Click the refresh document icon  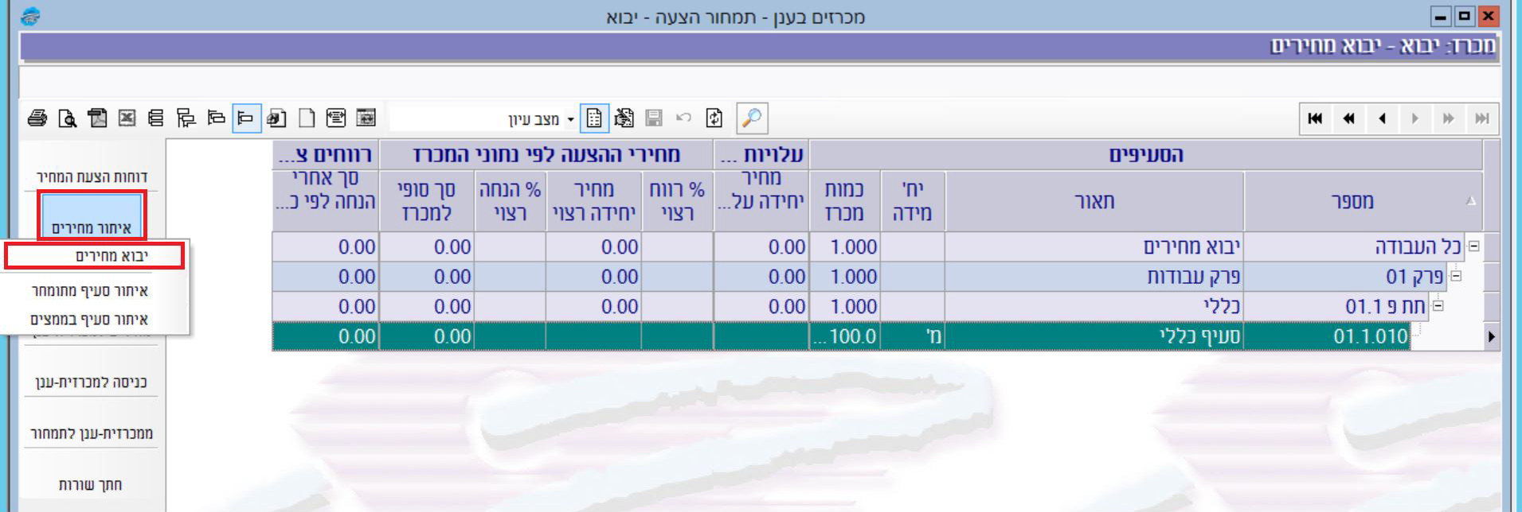point(714,118)
